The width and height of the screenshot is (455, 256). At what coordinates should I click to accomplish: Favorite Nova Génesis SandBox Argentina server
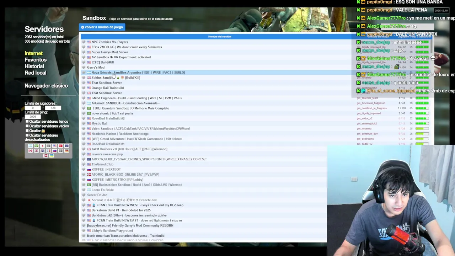(84, 73)
